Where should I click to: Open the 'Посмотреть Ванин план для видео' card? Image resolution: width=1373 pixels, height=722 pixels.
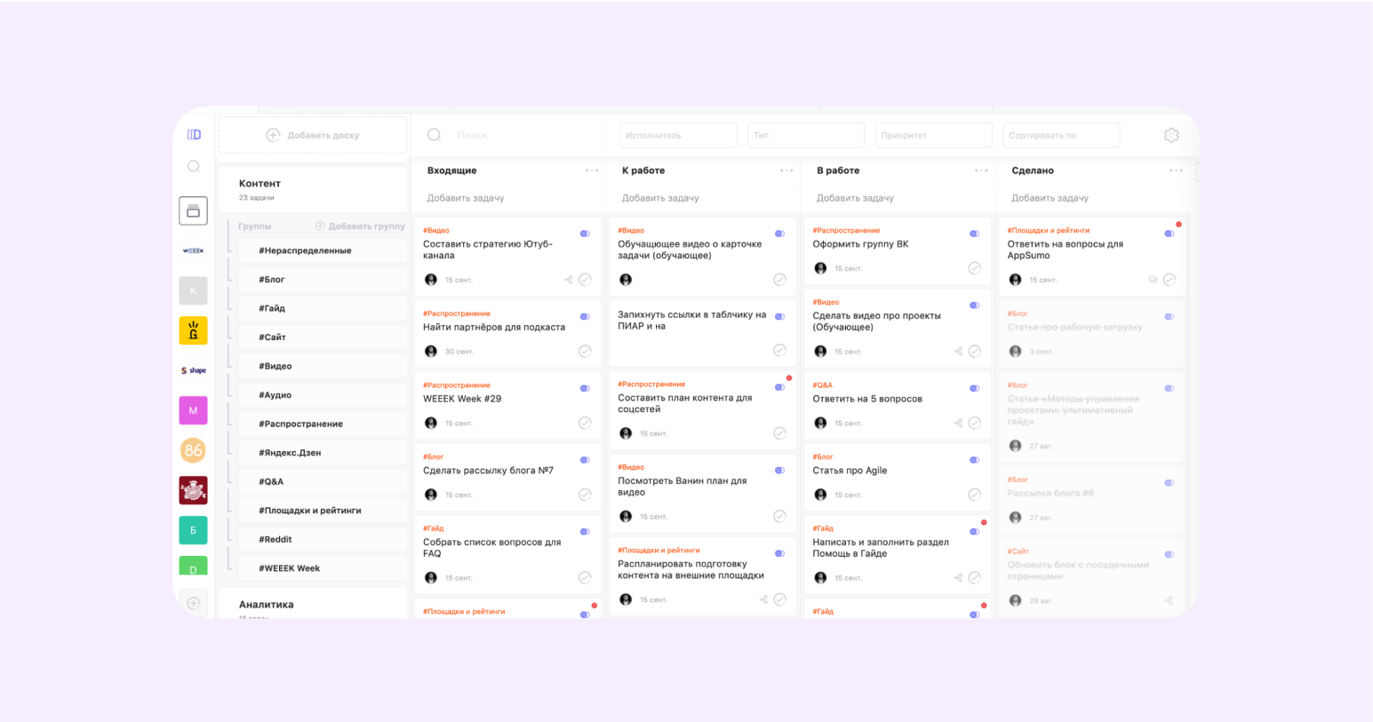[703, 494]
